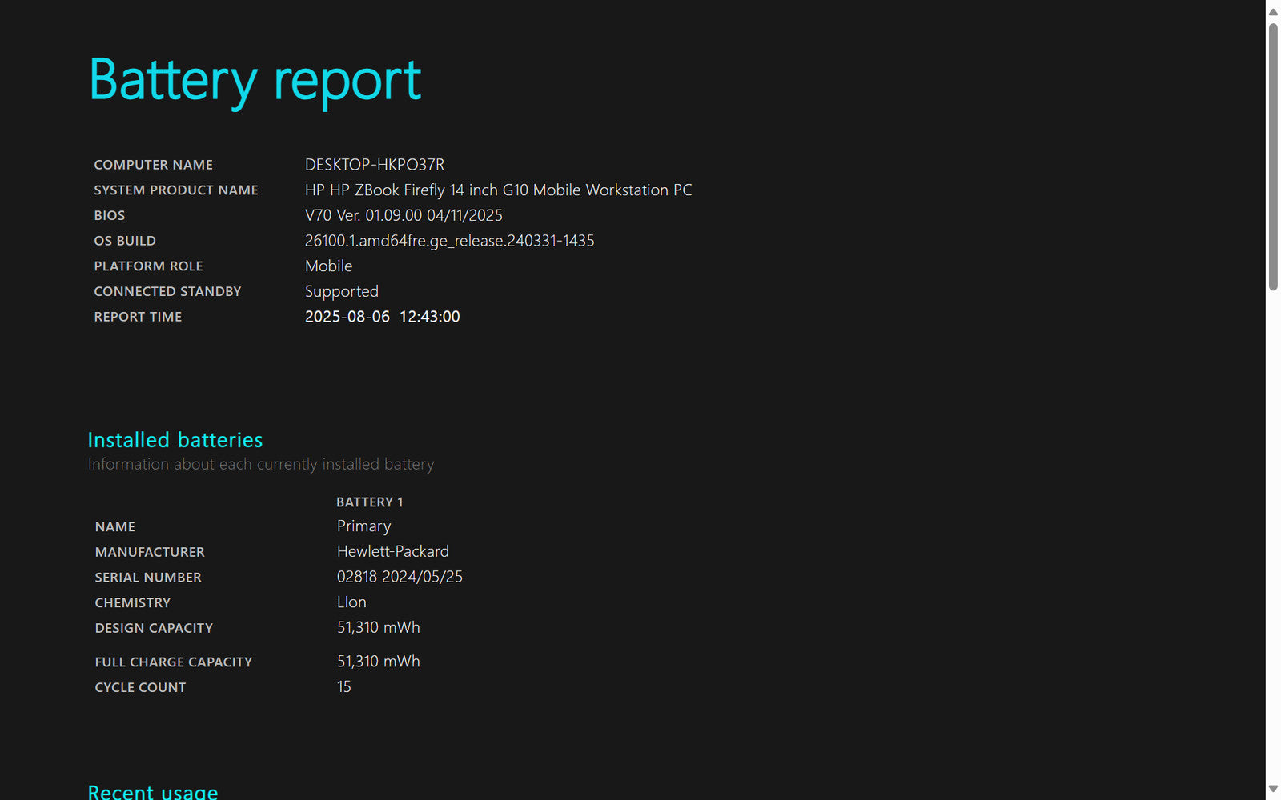
Task: Click the 2025-08-06 12:43:00 report time
Action: coord(383,317)
